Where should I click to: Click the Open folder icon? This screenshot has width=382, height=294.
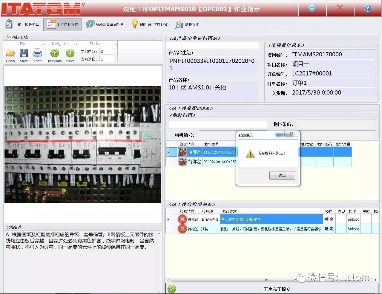[x=10, y=54]
